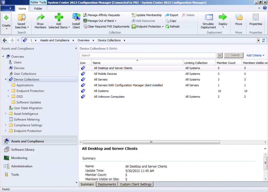Image resolution: width=268 pixels, height=192 pixels.
Task: Select User State Migration node
Action: [28, 108]
